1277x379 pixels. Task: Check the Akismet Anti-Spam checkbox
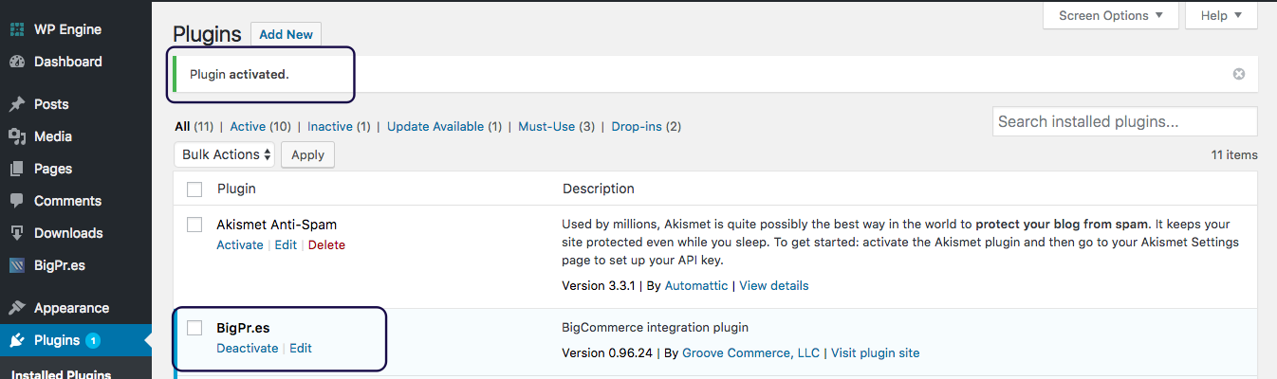(194, 226)
